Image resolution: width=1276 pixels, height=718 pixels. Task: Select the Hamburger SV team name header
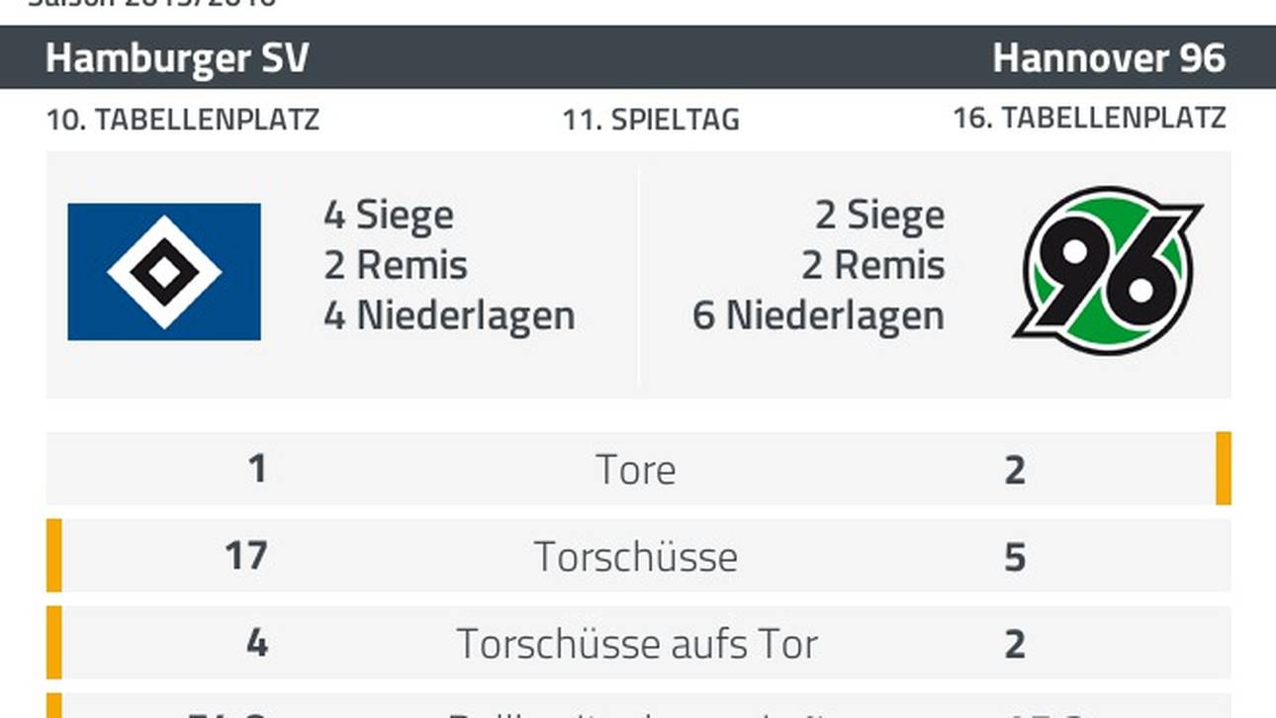coord(177,58)
